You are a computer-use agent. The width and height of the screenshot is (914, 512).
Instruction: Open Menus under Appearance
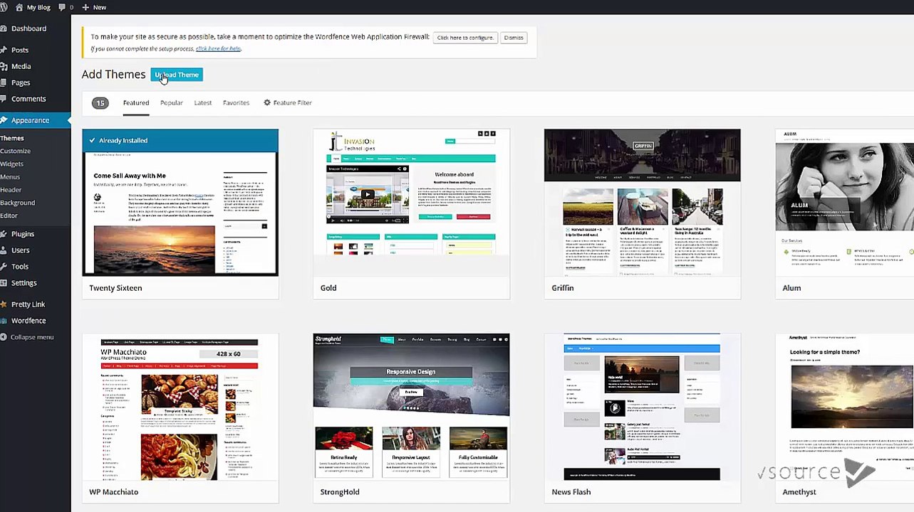tap(10, 176)
